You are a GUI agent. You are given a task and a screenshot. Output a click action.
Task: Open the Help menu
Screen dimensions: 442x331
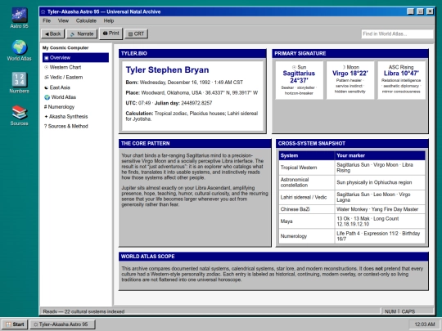tap(109, 20)
